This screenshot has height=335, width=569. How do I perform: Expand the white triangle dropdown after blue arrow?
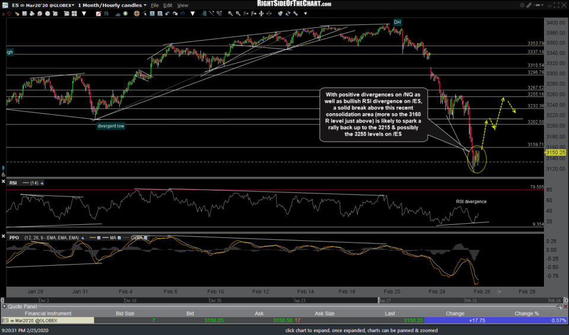[x=192, y=14]
